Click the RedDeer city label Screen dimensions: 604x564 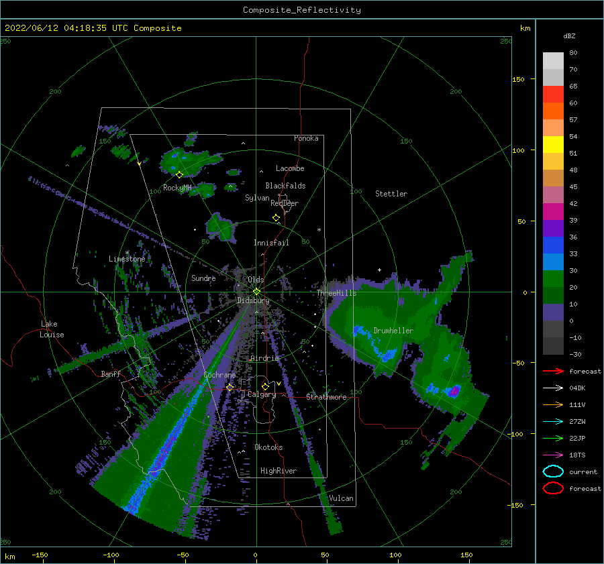point(285,203)
